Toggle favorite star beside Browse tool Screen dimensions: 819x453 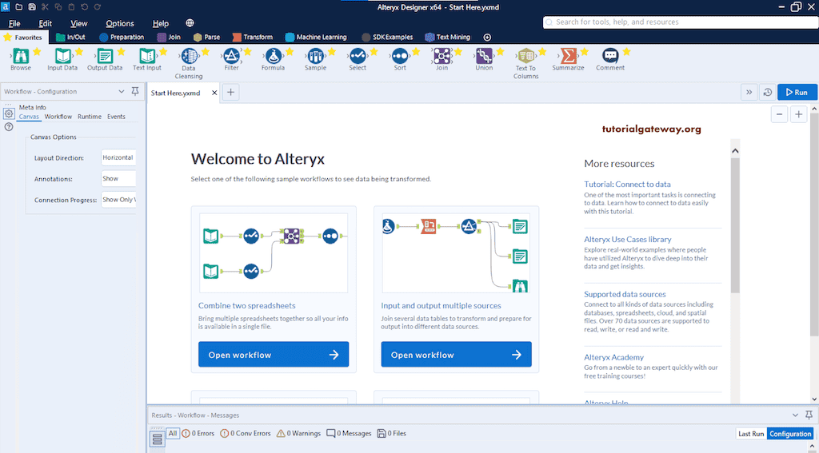pos(37,51)
